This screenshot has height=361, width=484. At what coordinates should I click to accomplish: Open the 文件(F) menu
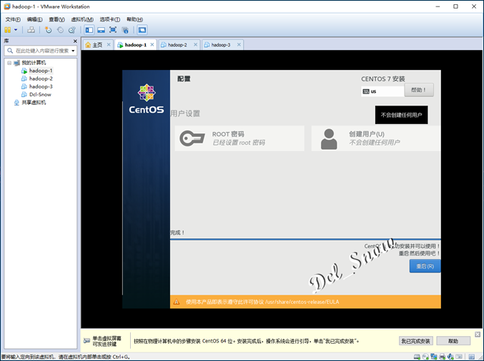tap(13, 19)
